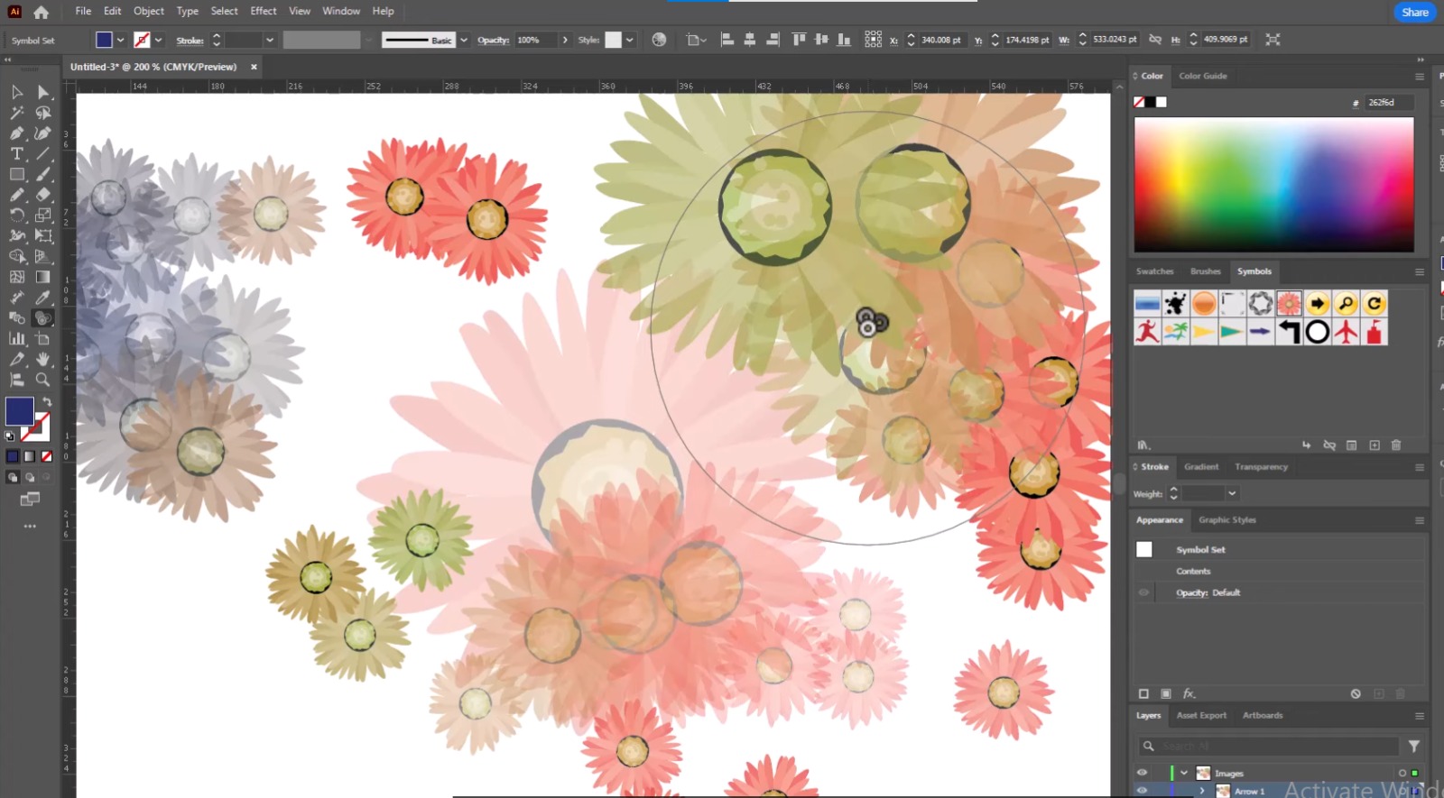1444x798 pixels.
Task: Open the Object menu
Action: (x=149, y=11)
